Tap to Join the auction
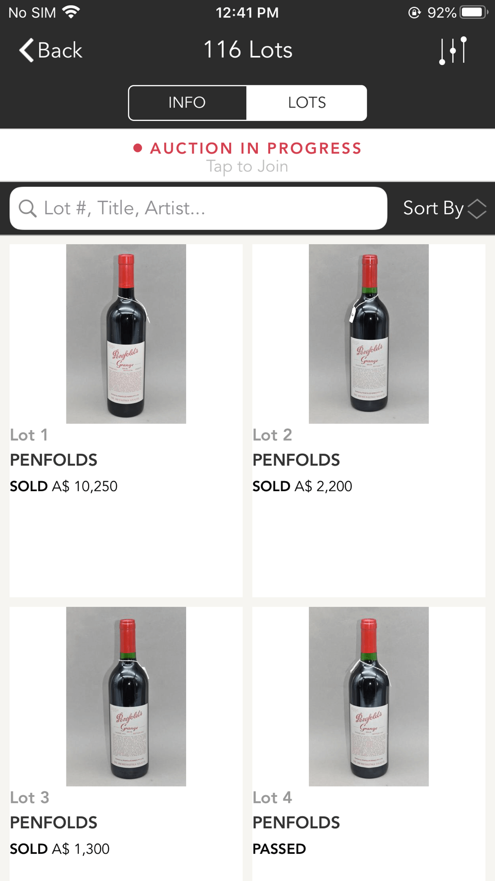Image resolution: width=495 pixels, height=881 pixels. click(247, 166)
